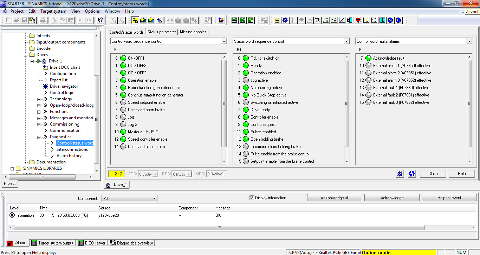
Task: Click the ON/OFF1 bit 0 label
Action: (136, 58)
